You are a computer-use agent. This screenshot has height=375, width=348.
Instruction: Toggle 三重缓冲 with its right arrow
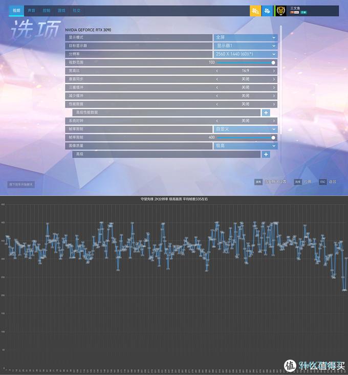point(274,87)
